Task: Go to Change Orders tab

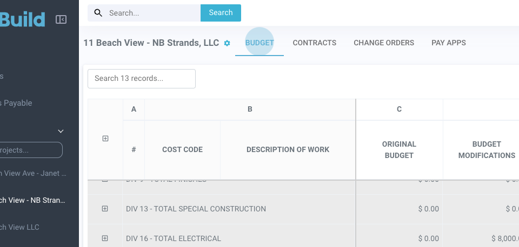Action: click(x=384, y=43)
